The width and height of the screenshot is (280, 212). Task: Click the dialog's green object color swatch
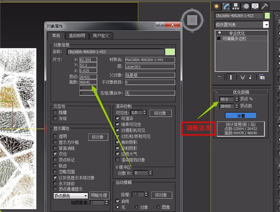(170, 52)
